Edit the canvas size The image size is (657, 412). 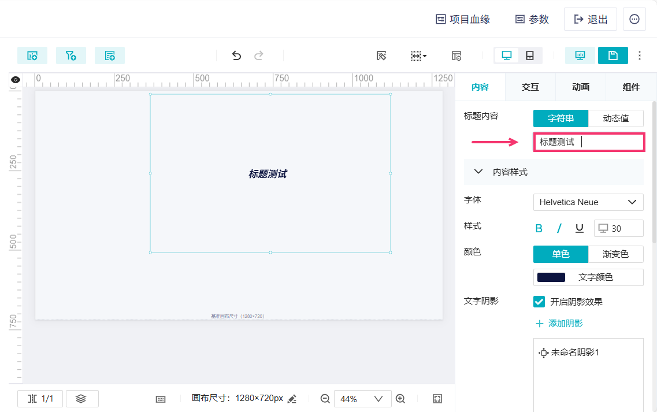(292, 399)
